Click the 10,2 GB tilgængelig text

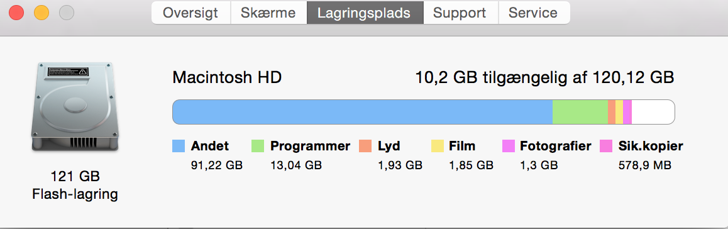coord(493,77)
